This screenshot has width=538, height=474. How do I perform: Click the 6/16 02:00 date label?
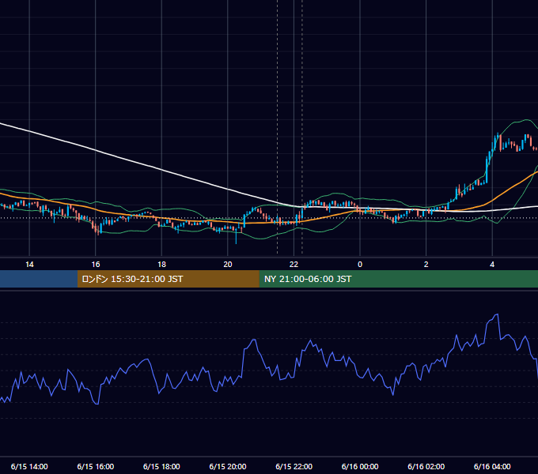[x=426, y=466]
